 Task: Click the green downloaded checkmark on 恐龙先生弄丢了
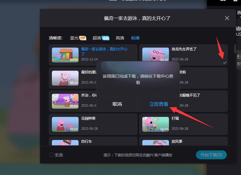(x=225, y=62)
